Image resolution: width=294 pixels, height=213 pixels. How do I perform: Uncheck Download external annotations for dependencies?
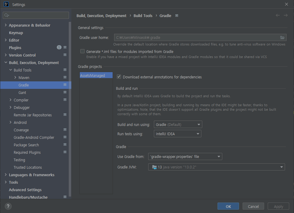click(119, 77)
